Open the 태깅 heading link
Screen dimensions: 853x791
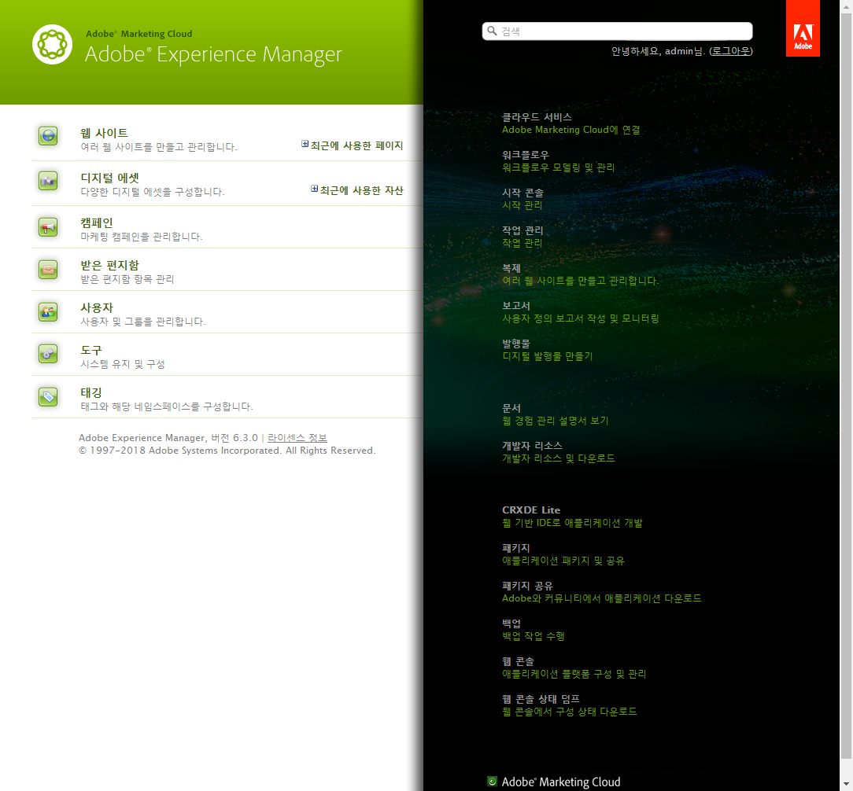point(90,392)
